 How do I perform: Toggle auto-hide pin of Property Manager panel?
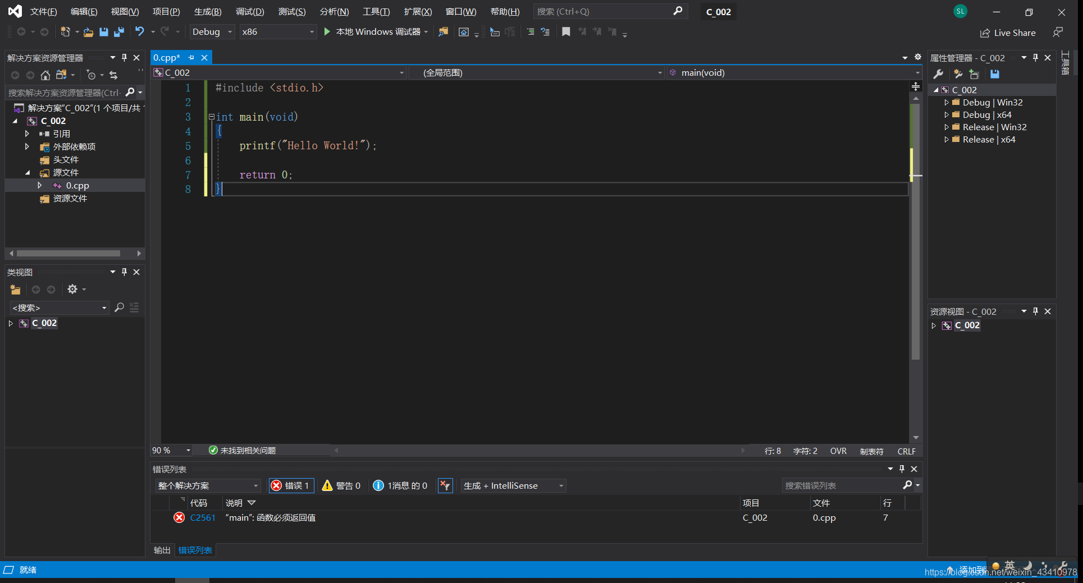pos(1036,58)
